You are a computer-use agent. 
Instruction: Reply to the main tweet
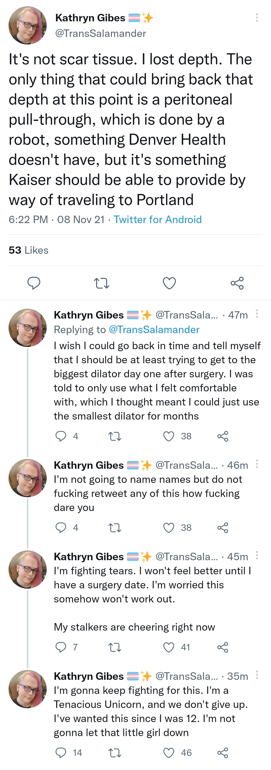[34, 283]
